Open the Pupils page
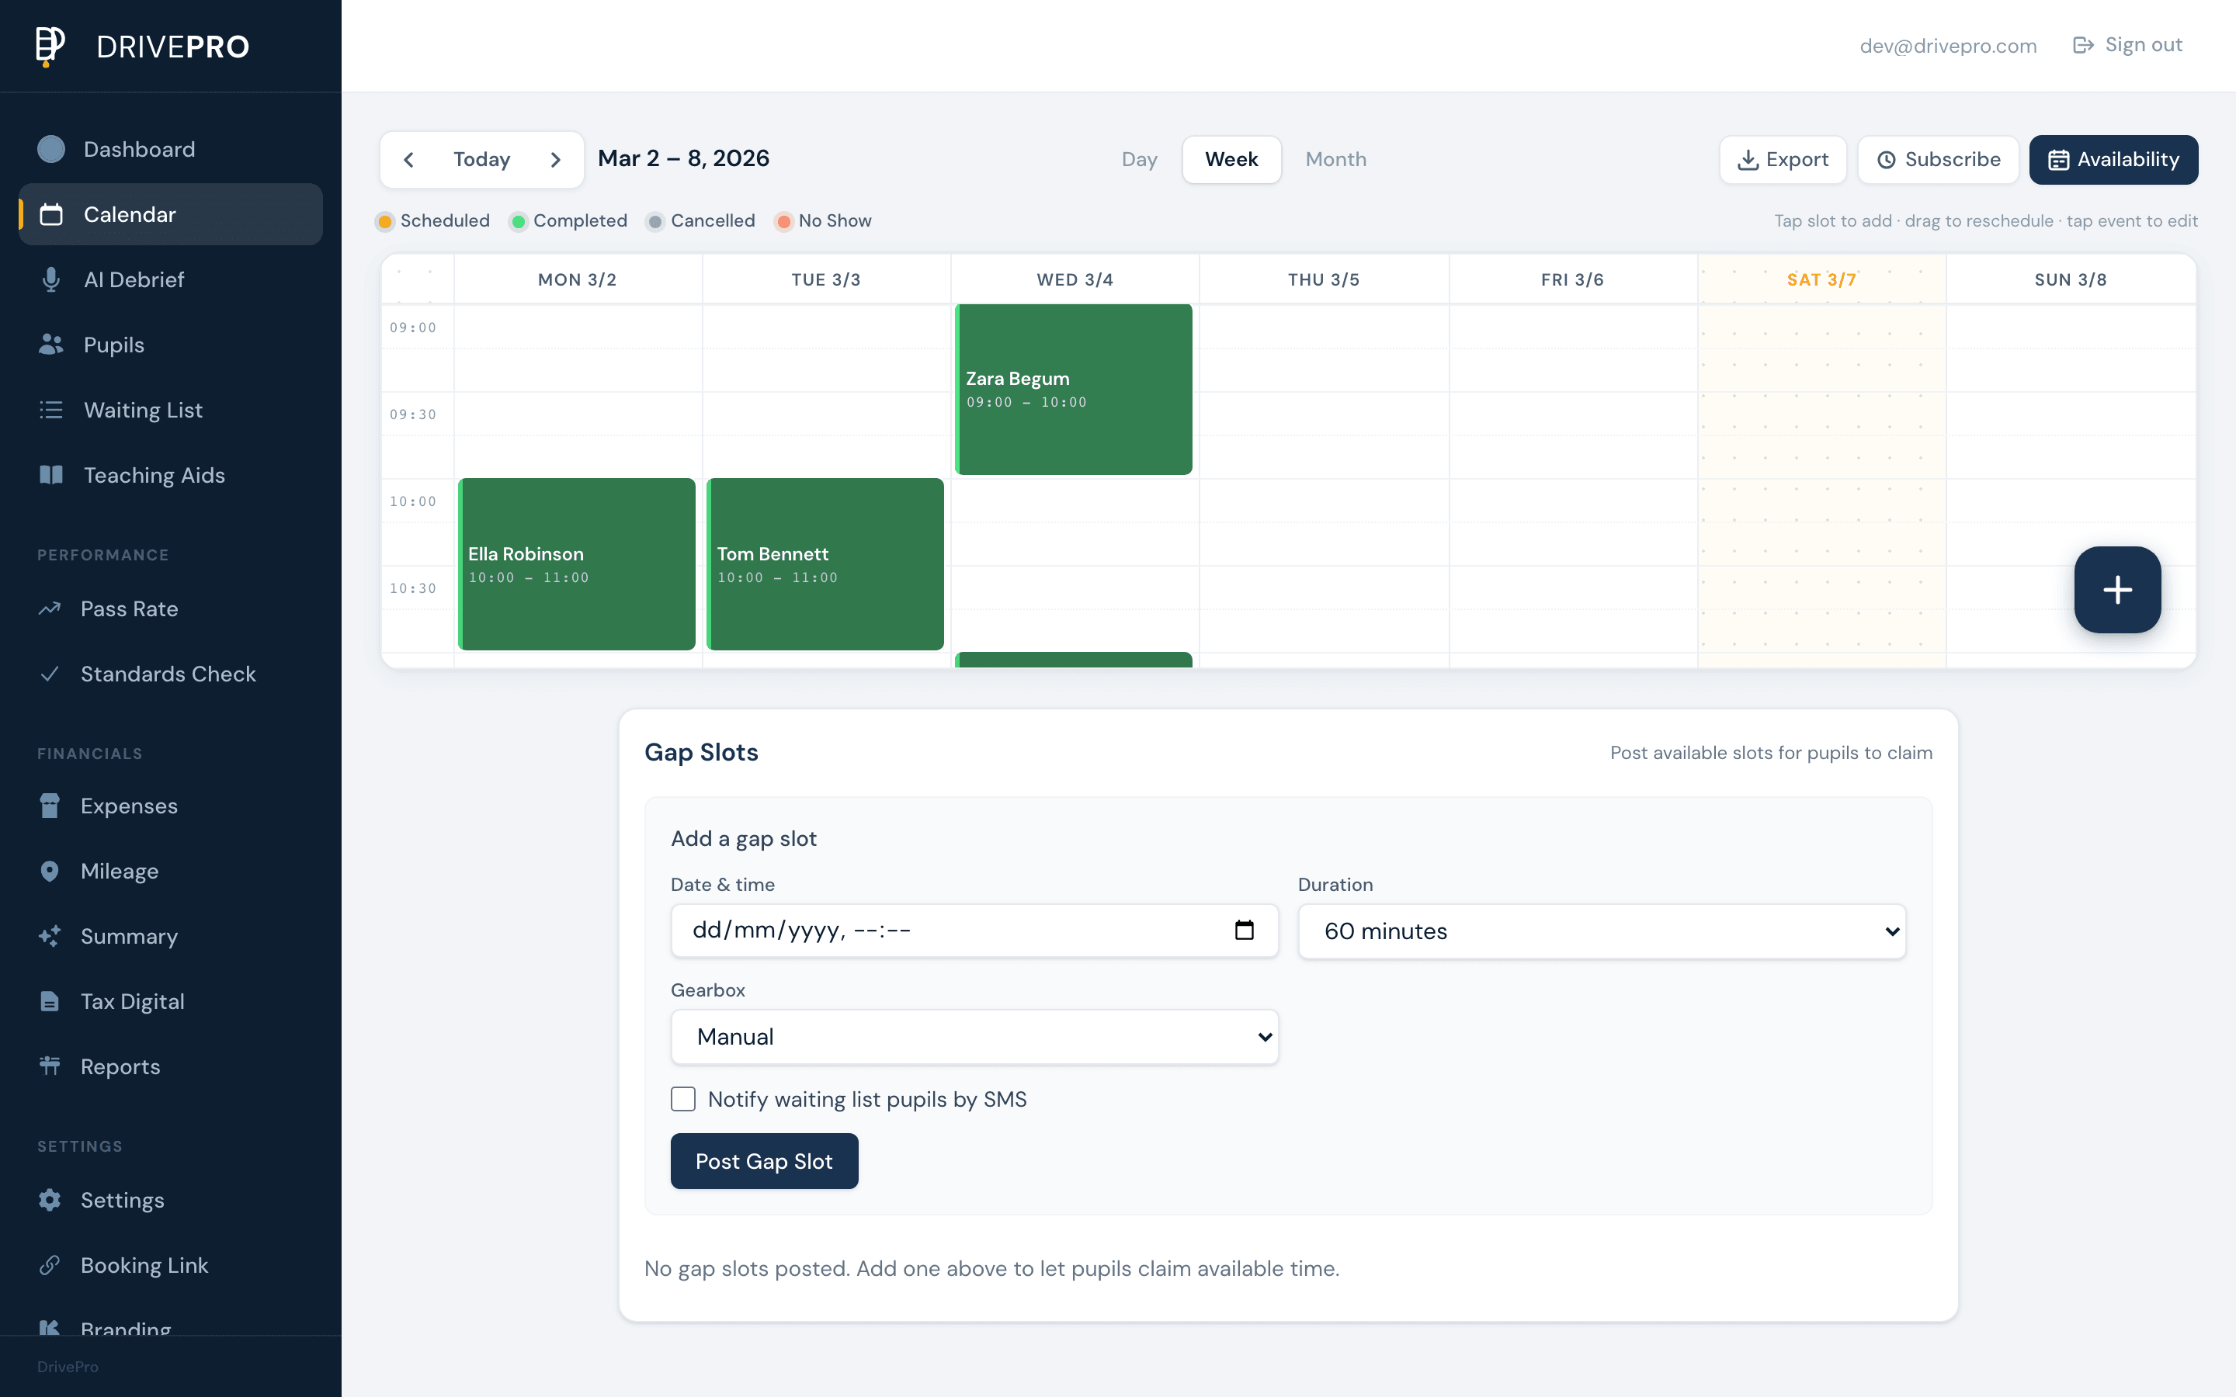2236x1397 pixels. coord(113,345)
